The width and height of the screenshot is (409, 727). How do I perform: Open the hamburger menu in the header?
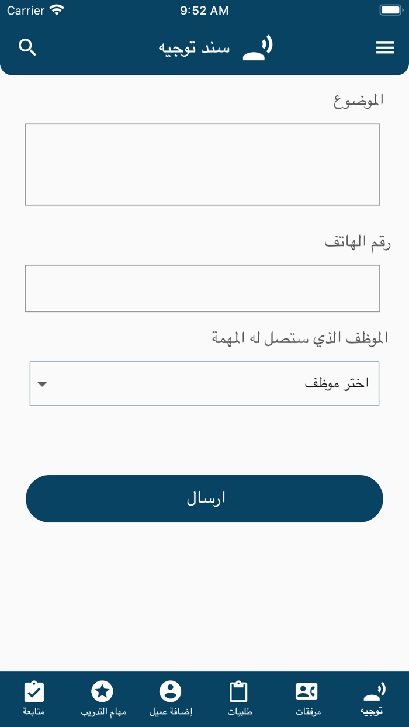(385, 47)
